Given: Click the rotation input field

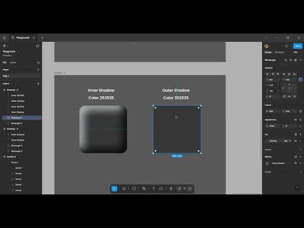Looking at the screenshot, I should (x=272, y=96).
